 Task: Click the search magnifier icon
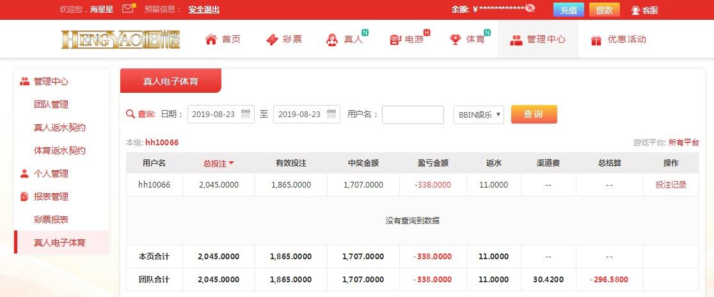131,114
